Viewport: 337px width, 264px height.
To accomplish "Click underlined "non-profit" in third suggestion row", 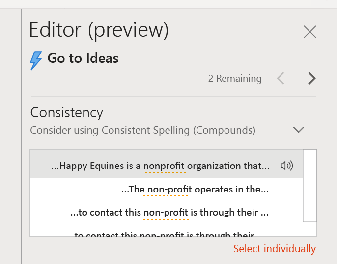I will [x=166, y=213].
